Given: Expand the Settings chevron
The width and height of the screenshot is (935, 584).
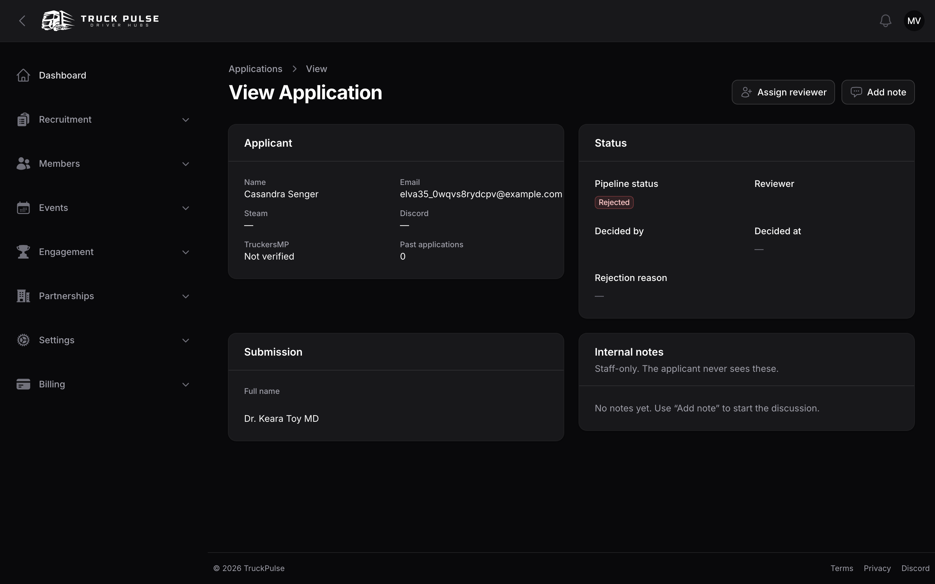Looking at the screenshot, I should [x=185, y=340].
